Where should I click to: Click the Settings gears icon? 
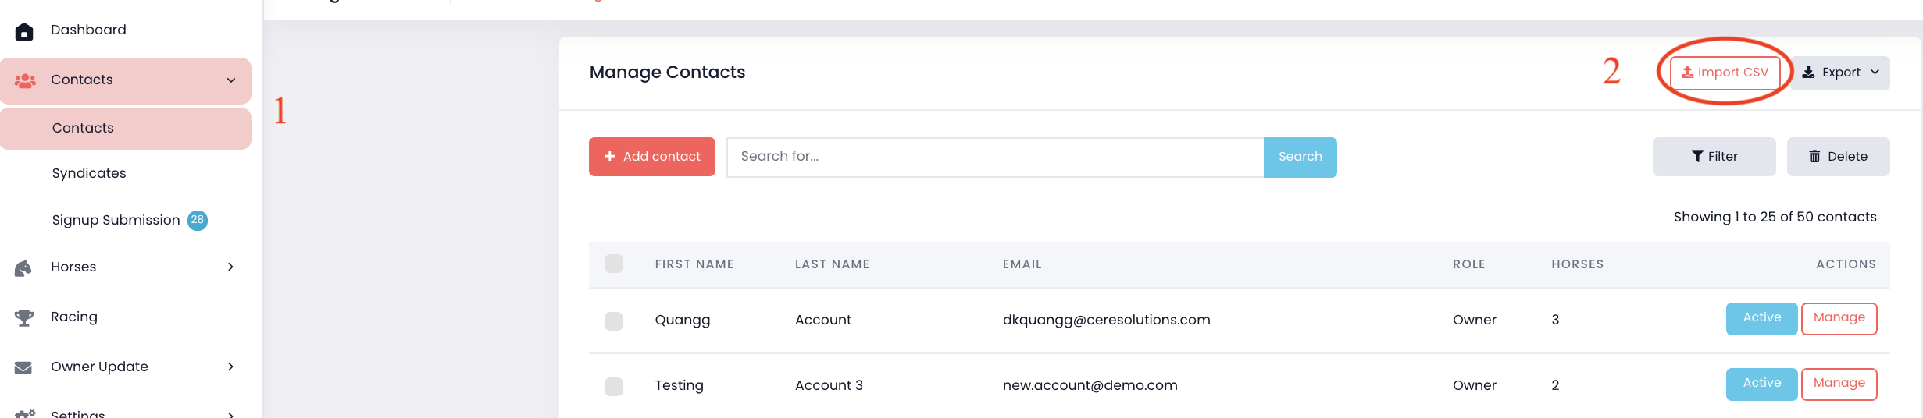click(25, 413)
